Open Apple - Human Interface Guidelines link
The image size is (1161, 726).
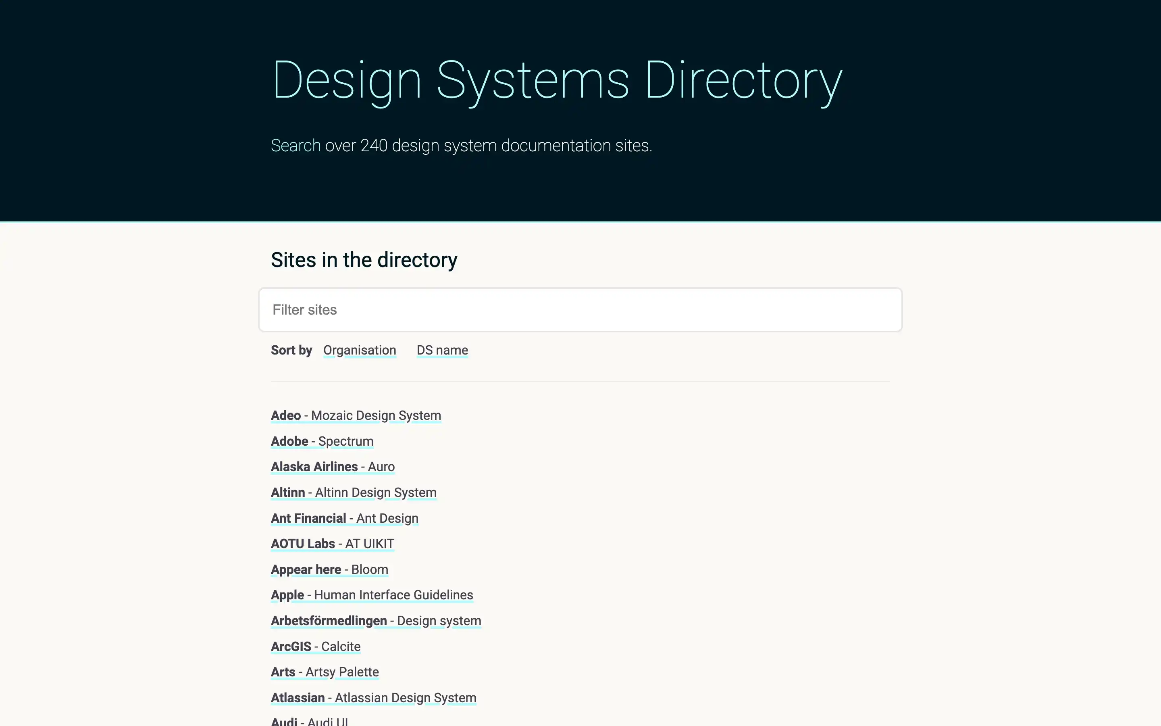coord(372,595)
